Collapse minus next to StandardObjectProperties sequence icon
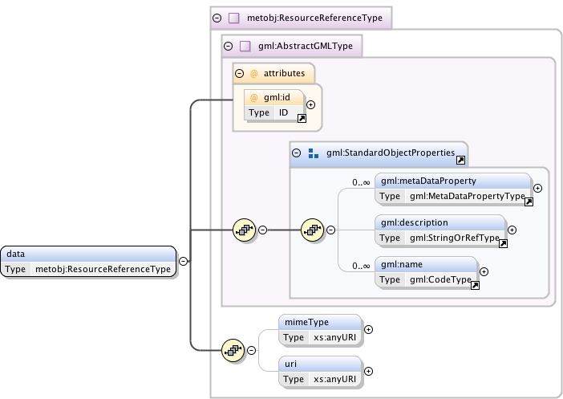Screen dimensions: 563x399 [x=330, y=230]
